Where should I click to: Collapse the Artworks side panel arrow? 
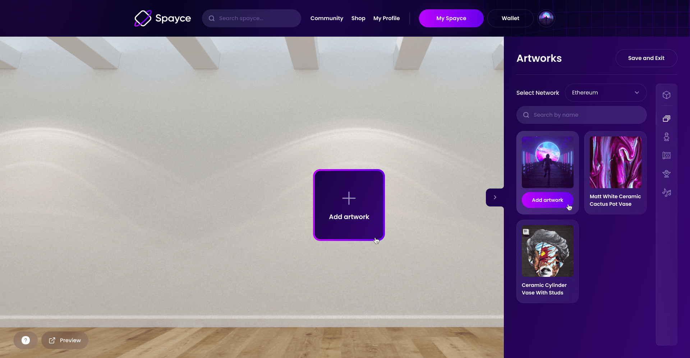pyautogui.click(x=495, y=197)
